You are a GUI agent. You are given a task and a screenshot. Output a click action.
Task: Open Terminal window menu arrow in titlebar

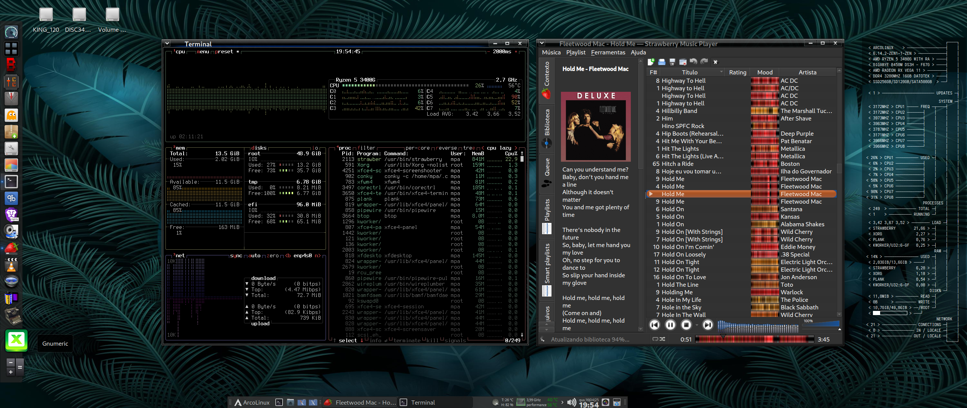click(167, 43)
